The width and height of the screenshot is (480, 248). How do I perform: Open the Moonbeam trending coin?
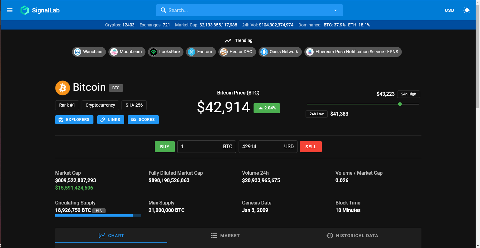click(x=127, y=52)
